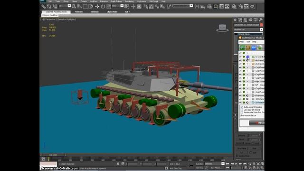Image resolution: width=304 pixels, height=171 pixels.
Task: Click the Align tool icon
Action: click(203, 7)
